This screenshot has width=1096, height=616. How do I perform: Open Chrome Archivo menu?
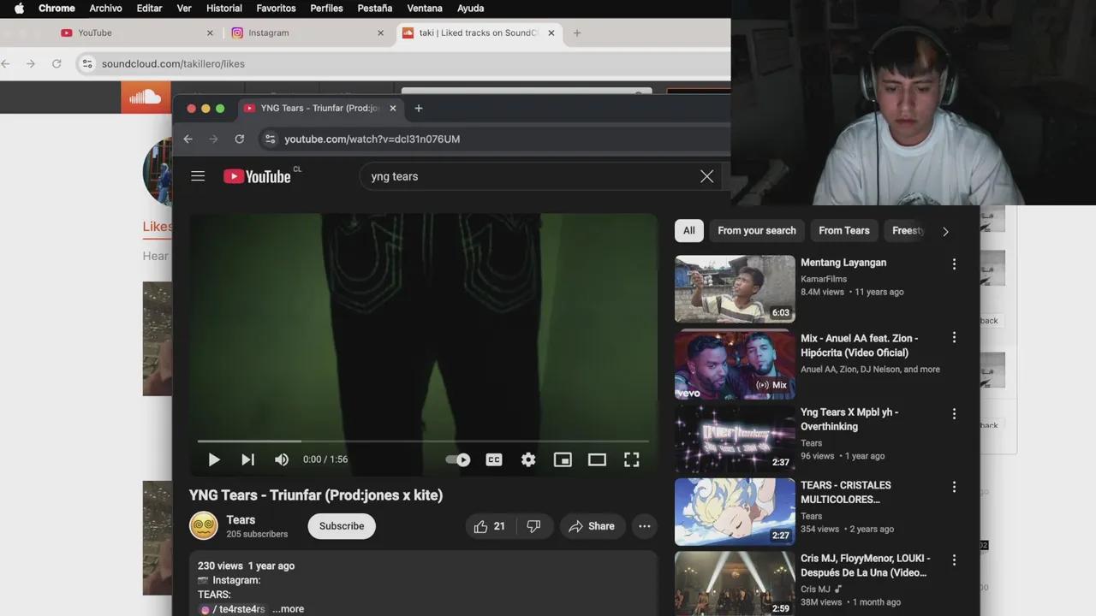pyautogui.click(x=105, y=8)
